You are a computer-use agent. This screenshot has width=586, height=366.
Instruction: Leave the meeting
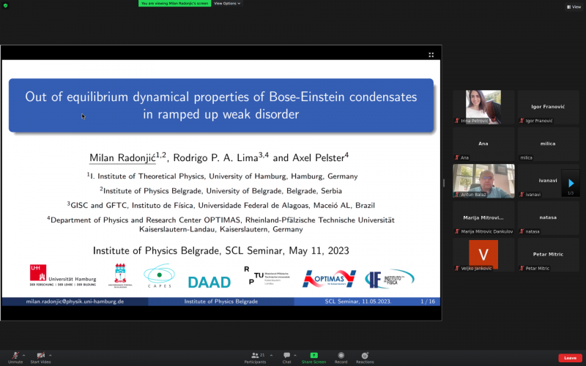click(570, 358)
